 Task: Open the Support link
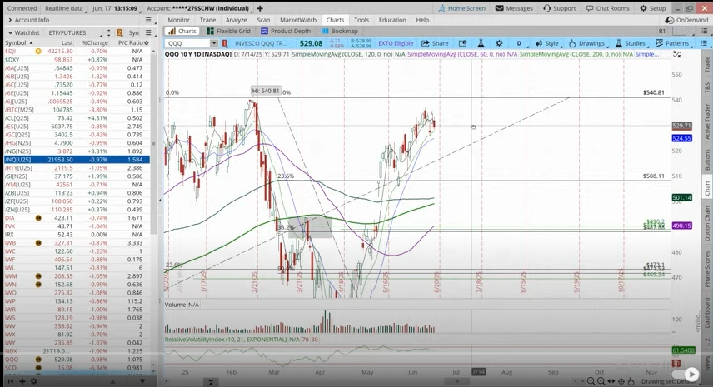point(559,8)
